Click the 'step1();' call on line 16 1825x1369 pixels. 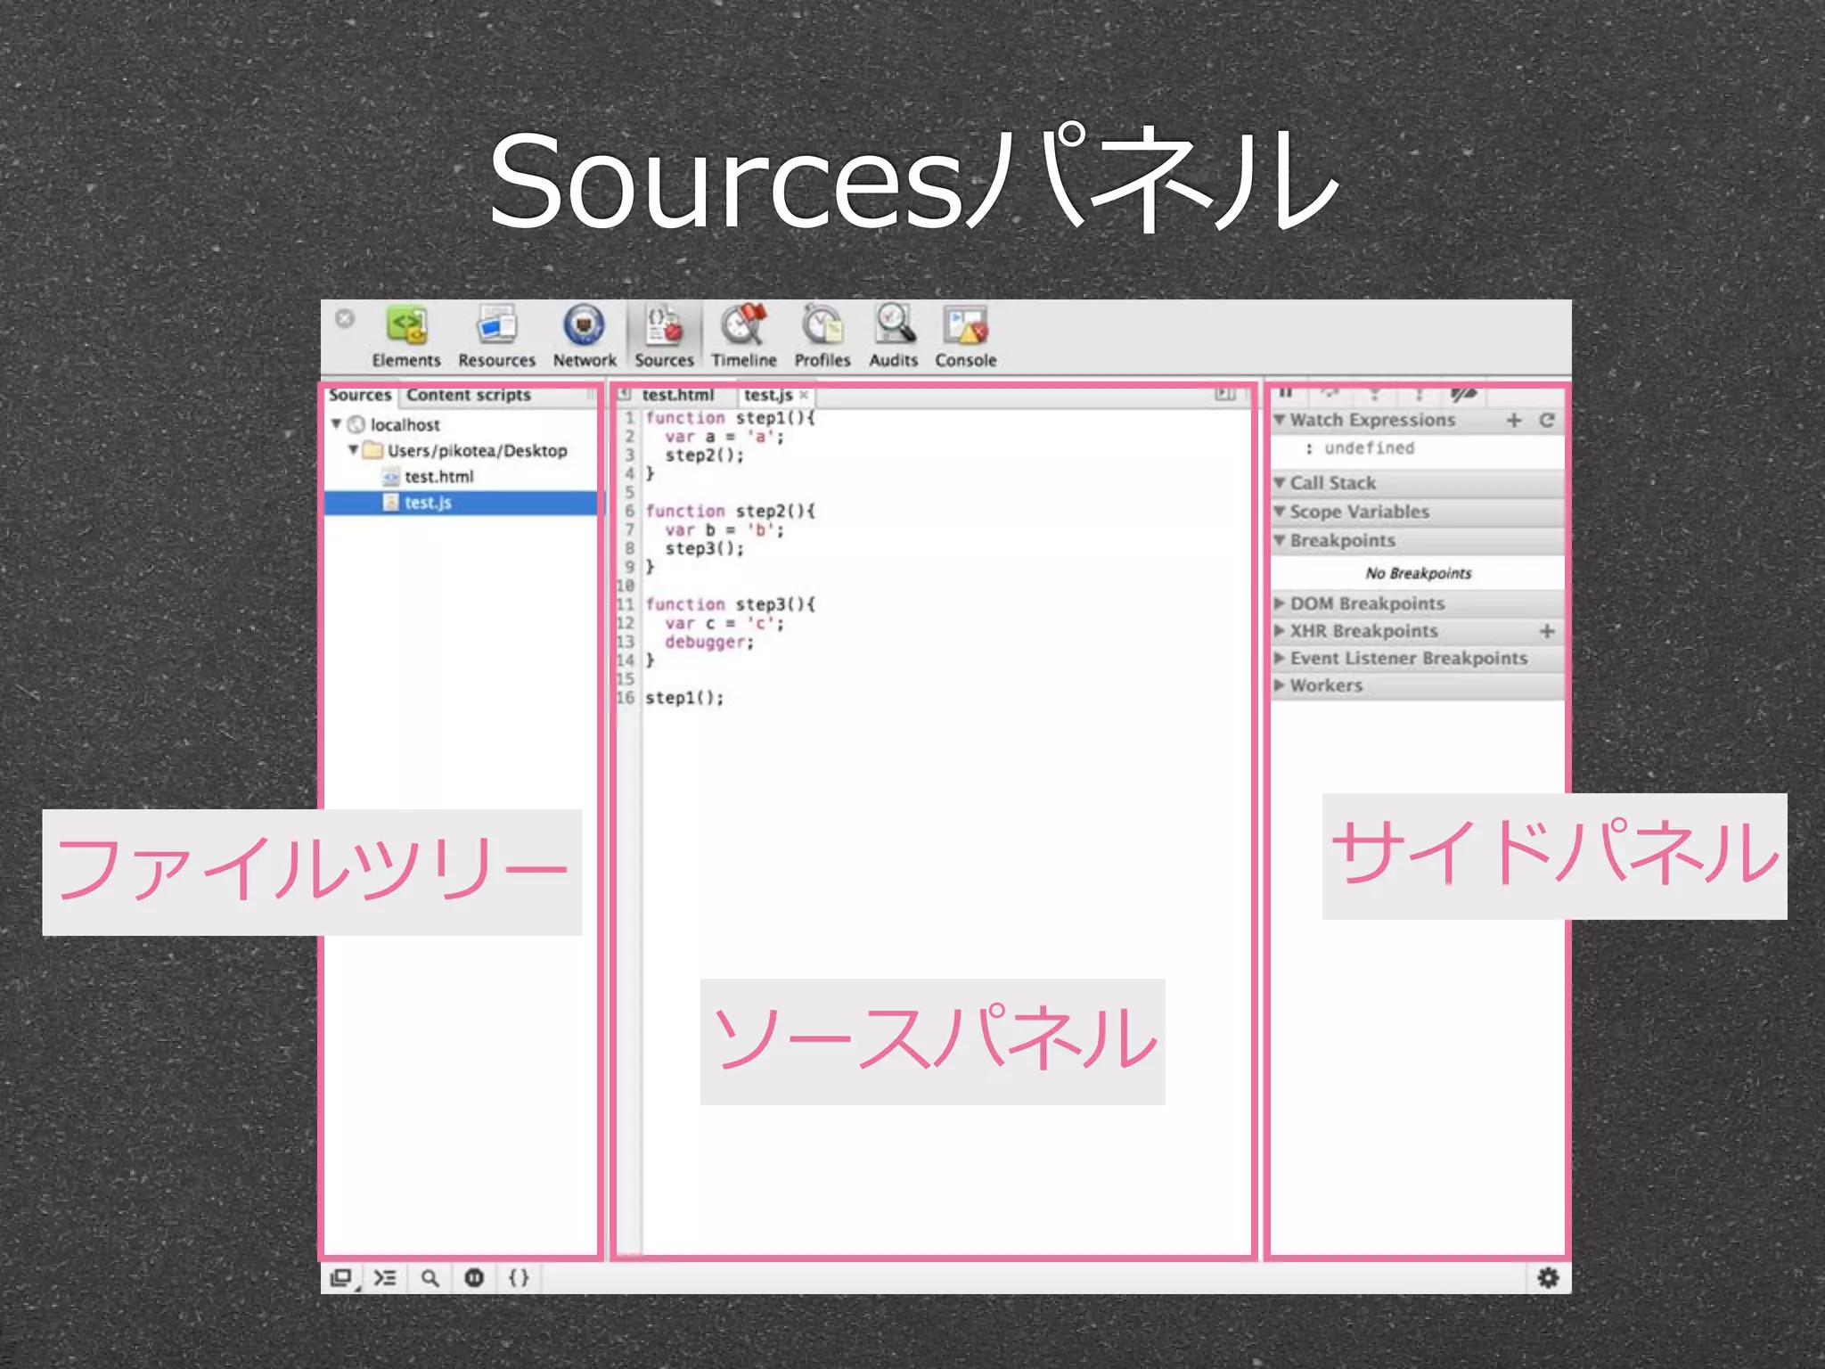point(684,698)
